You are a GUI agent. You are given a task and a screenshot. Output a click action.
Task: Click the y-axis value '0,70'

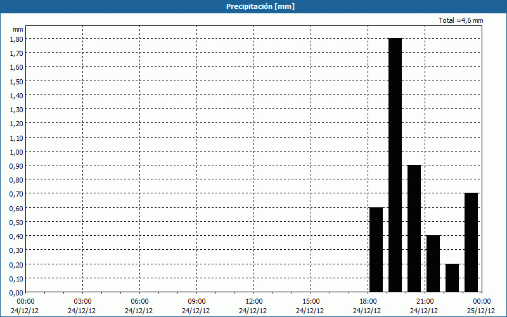point(17,195)
